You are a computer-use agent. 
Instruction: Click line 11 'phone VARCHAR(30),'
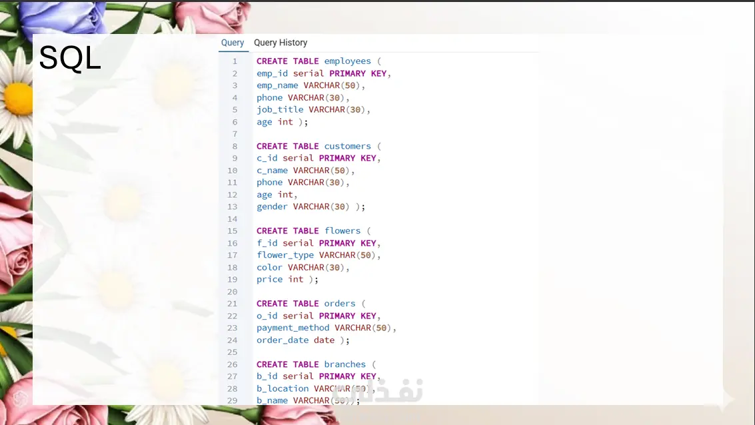pos(303,183)
